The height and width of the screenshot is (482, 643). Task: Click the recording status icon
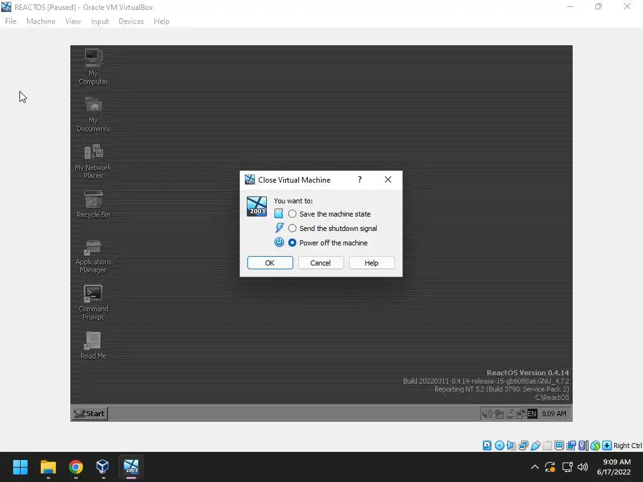pos(571,446)
